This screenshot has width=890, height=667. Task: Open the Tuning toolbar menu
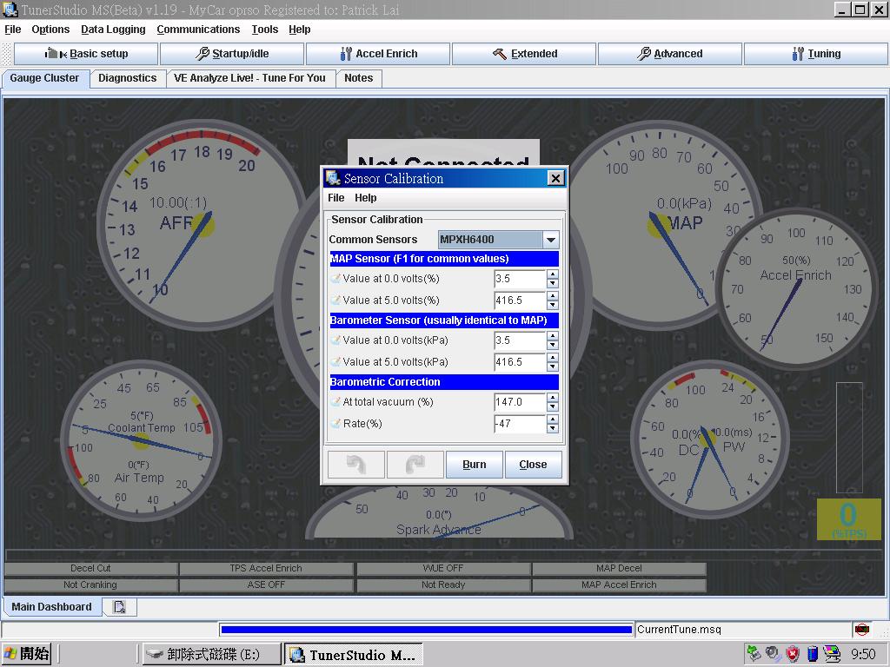pos(815,54)
